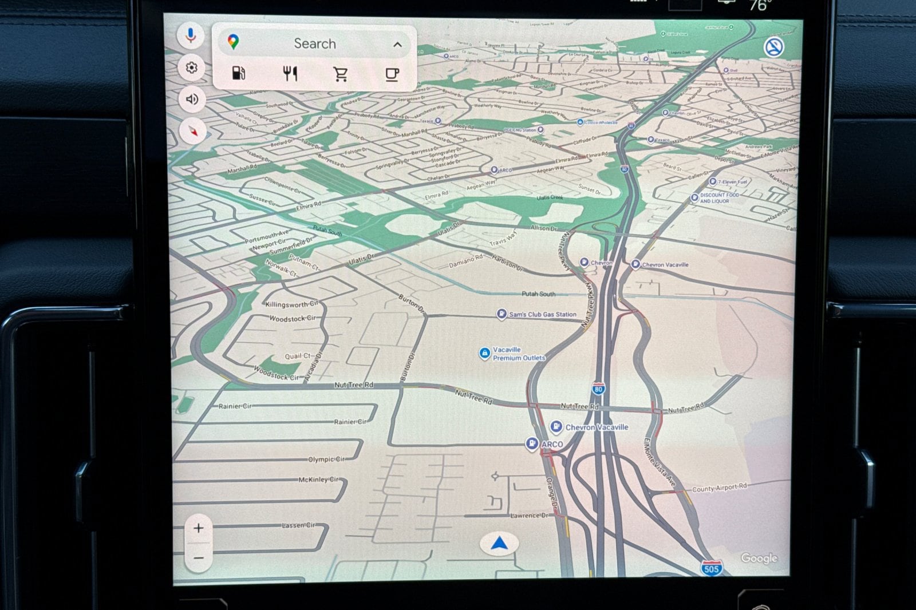Tap the Google Maps pin logo
The image size is (916, 610).
[x=233, y=42]
